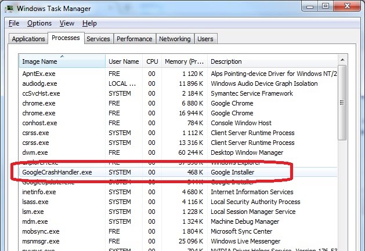This screenshot has height=251, width=365.
Task: Click the Console Window Host description
Action: click(x=241, y=123)
